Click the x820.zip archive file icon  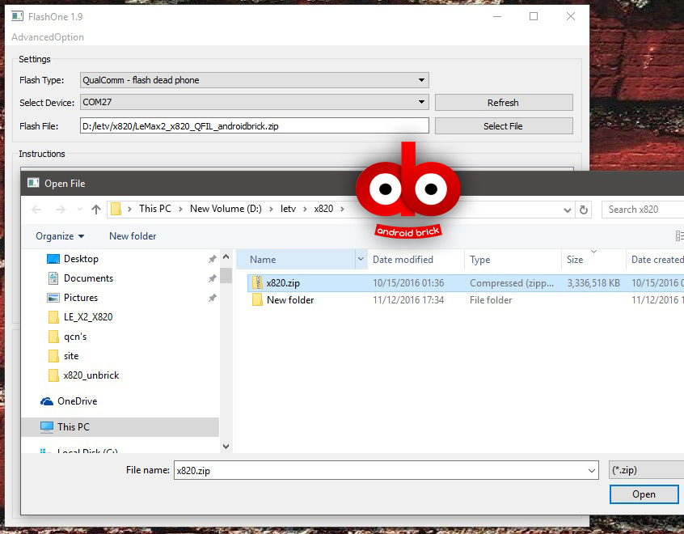click(257, 282)
